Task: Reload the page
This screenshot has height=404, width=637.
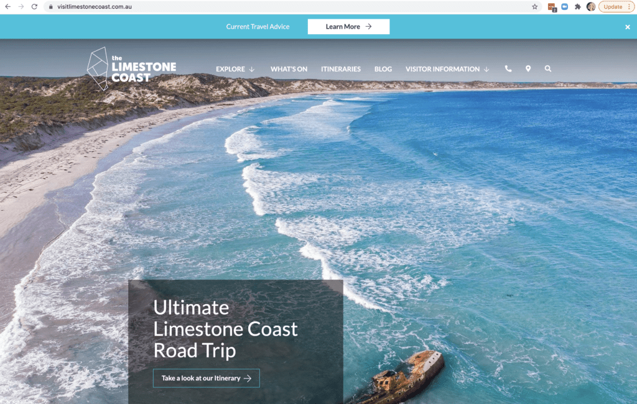Action: [x=35, y=6]
